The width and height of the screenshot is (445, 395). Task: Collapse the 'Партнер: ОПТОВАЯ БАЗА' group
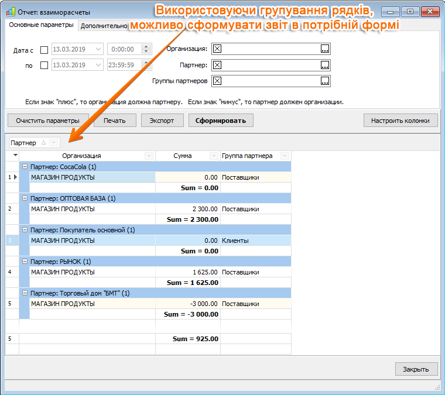pos(25,198)
